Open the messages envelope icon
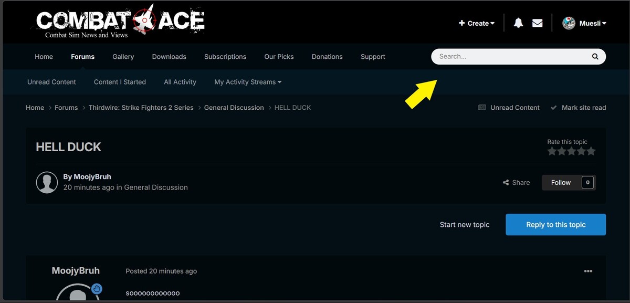The image size is (630, 303). 537,23
